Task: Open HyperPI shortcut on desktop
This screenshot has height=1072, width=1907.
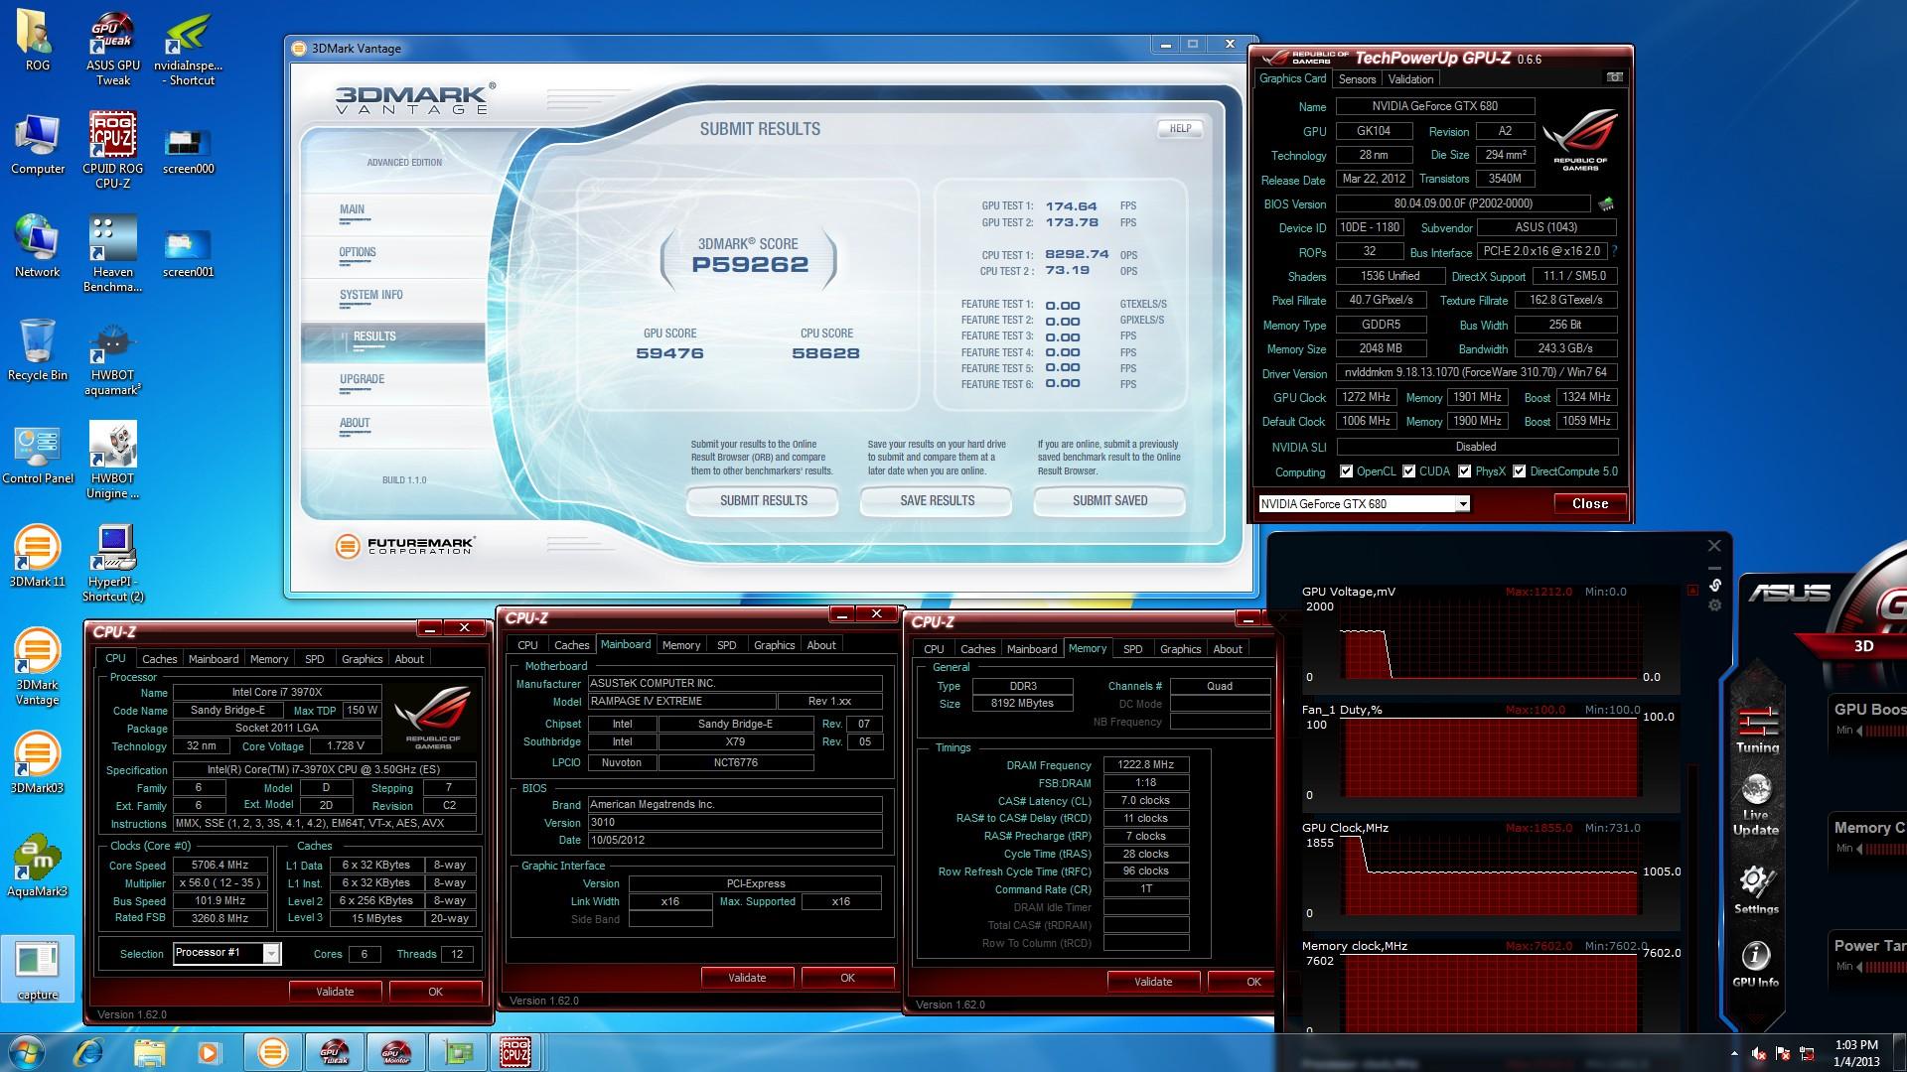Action: (x=113, y=564)
